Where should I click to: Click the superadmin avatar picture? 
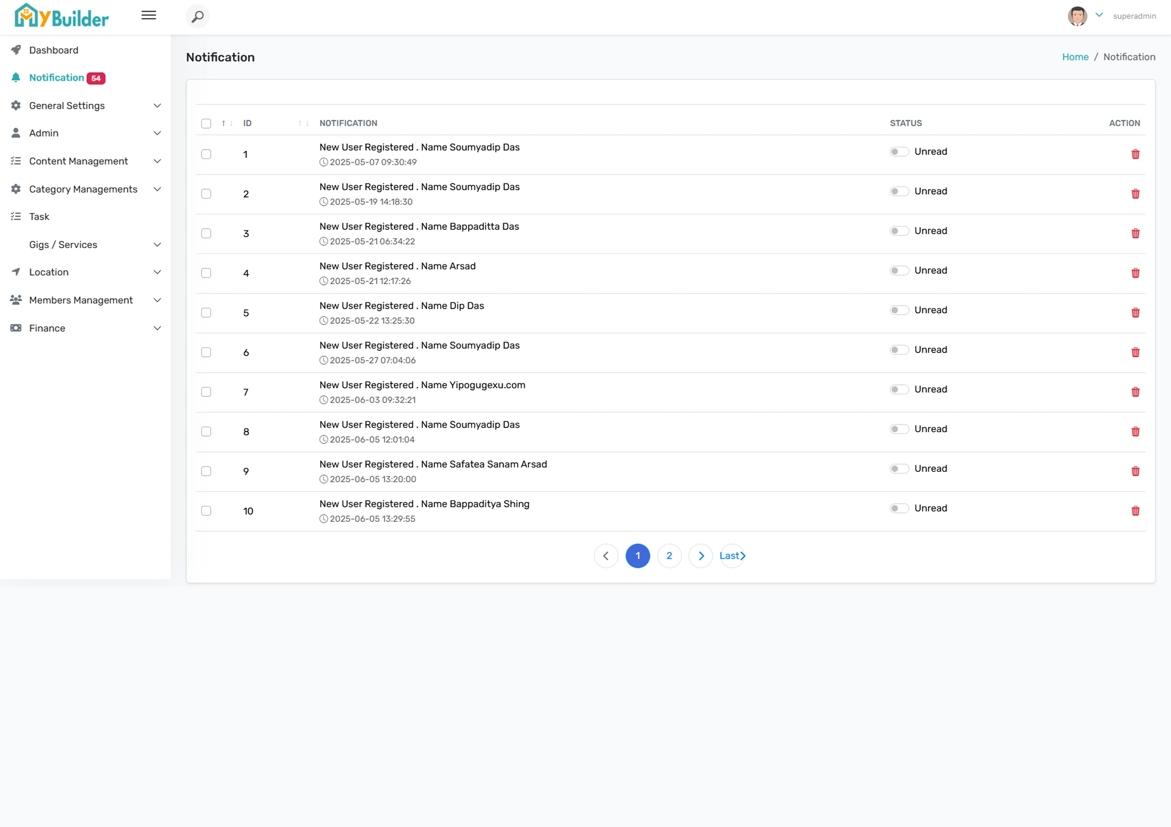tap(1077, 16)
